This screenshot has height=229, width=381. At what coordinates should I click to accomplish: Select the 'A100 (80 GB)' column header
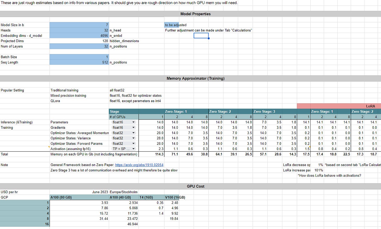click(79, 197)
